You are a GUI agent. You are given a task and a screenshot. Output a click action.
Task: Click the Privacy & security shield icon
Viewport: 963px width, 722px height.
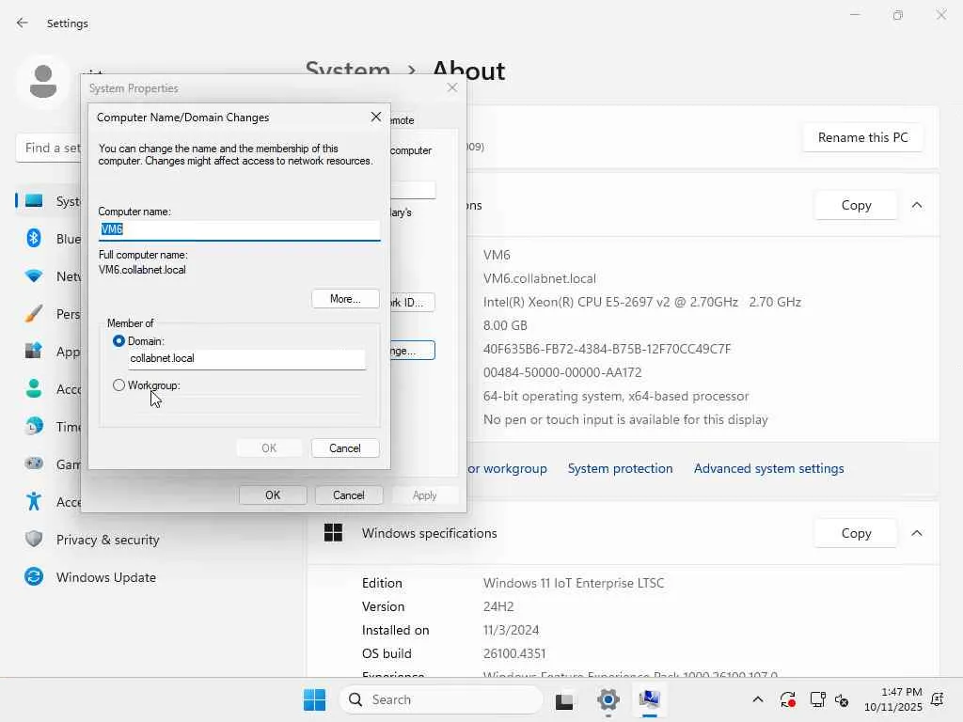coord(34,539)
